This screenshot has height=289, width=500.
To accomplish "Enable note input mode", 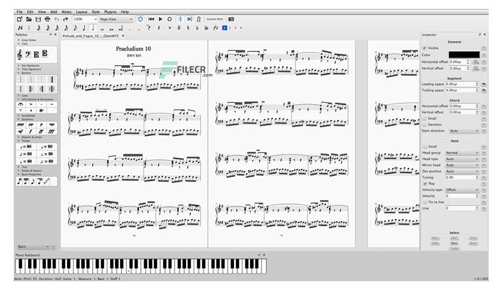I will (20, 28).
